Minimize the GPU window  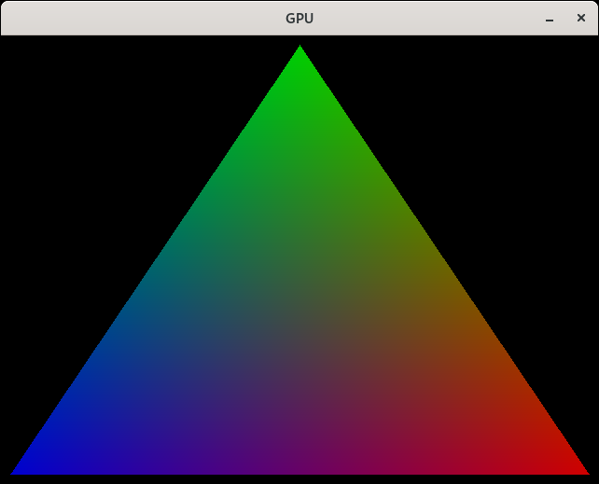point(550,19)
